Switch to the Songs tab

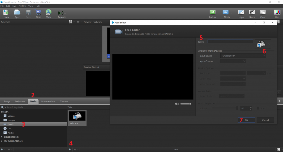7,102
